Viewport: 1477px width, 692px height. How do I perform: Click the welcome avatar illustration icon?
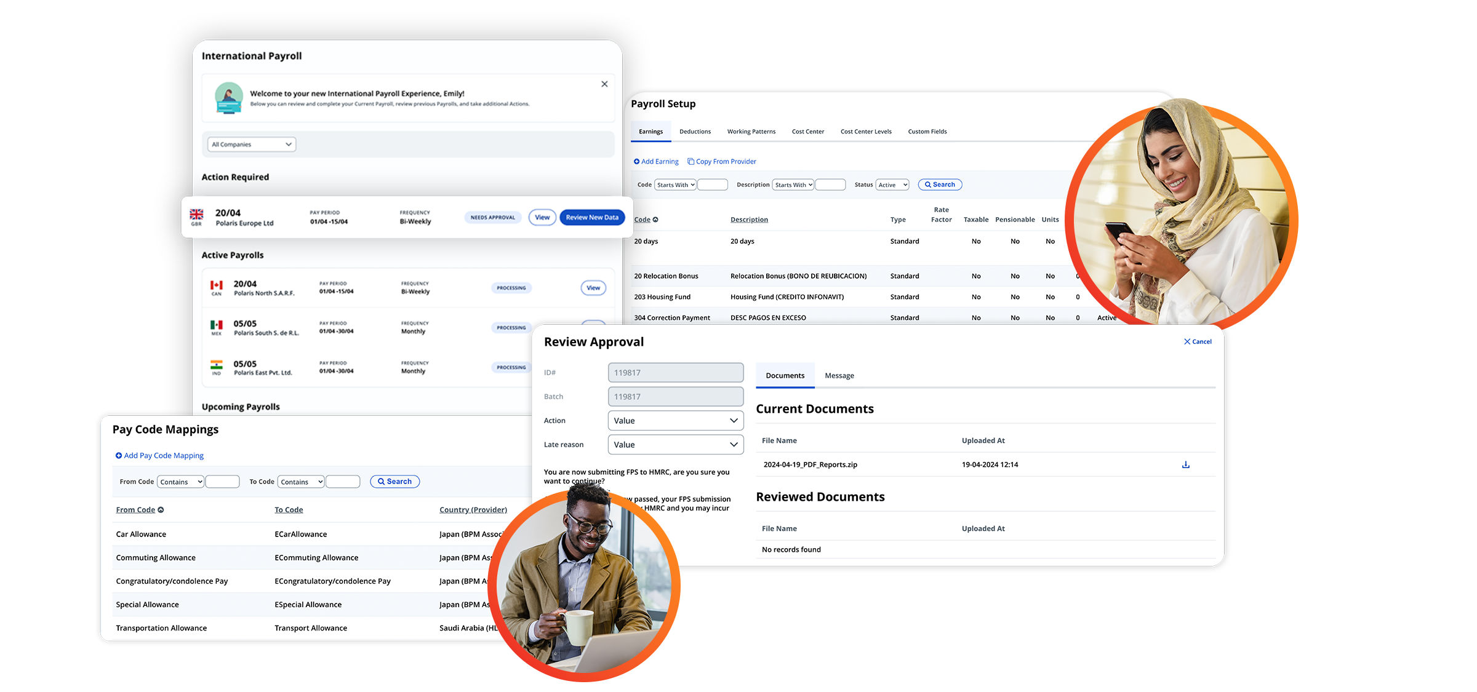pos(228,98)
